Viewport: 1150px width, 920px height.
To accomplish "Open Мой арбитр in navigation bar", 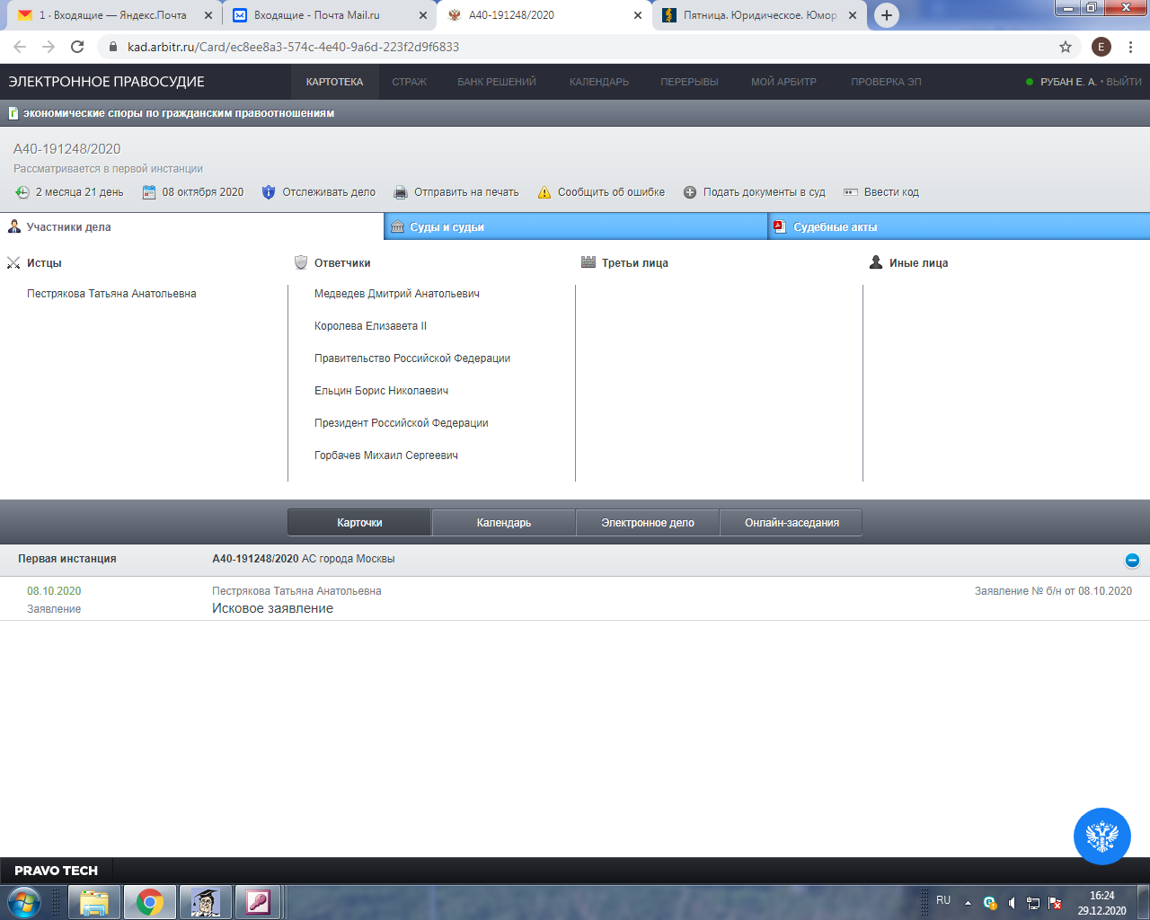I will coord(783,82).
